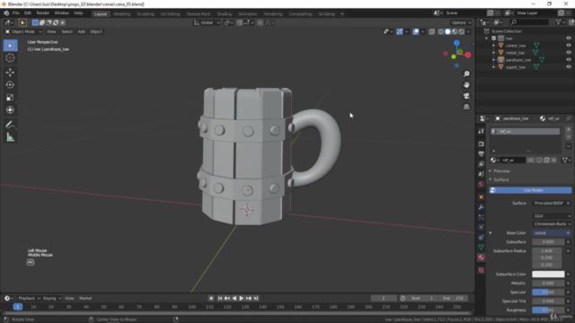Open the viewport Add menu
The image size is (575, 323).
pos(82,31)
